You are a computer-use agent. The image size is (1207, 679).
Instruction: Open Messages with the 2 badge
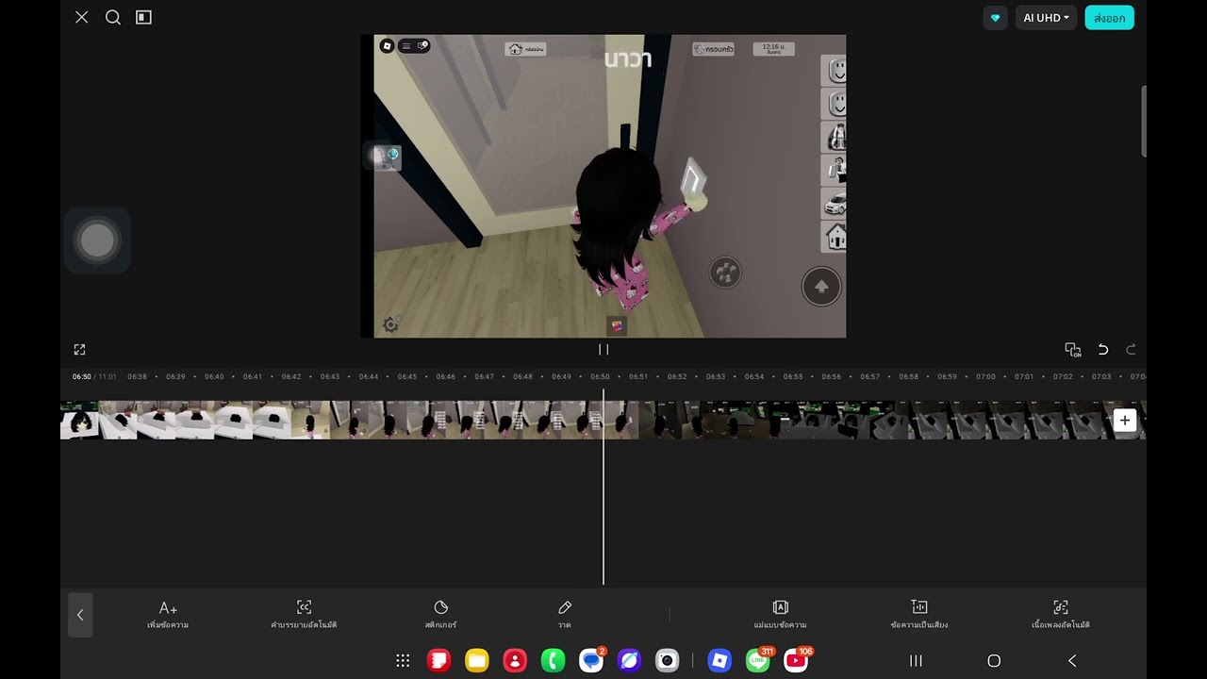click(x=592, y=660)
